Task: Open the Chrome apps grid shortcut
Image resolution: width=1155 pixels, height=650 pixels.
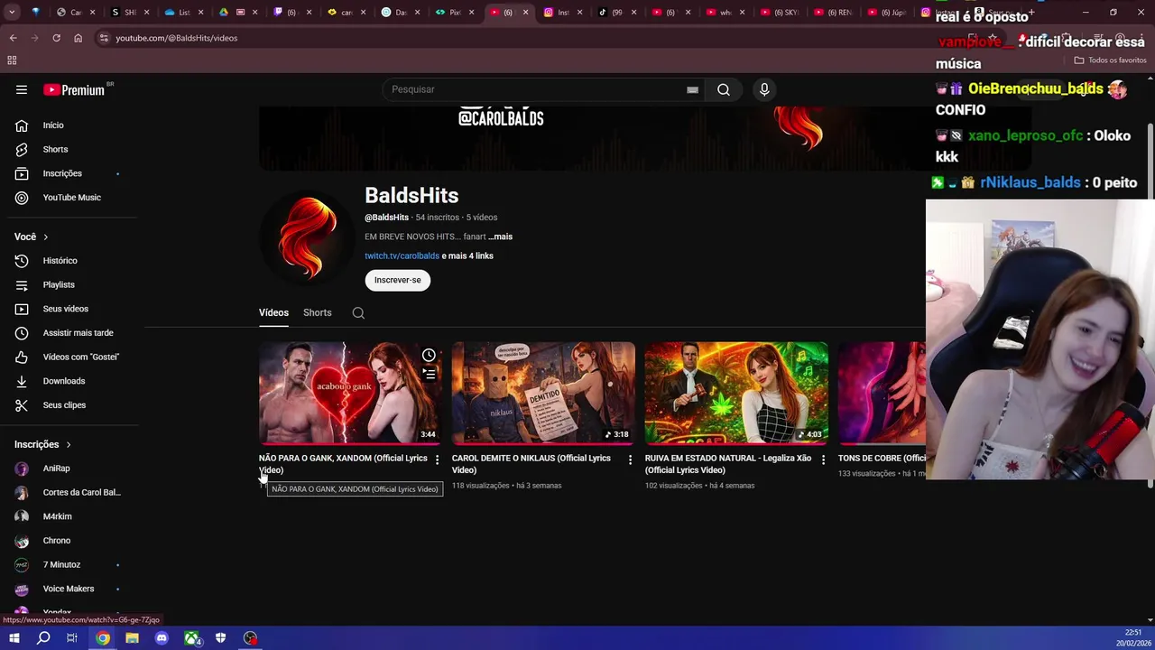Action: tap(12, 60)
